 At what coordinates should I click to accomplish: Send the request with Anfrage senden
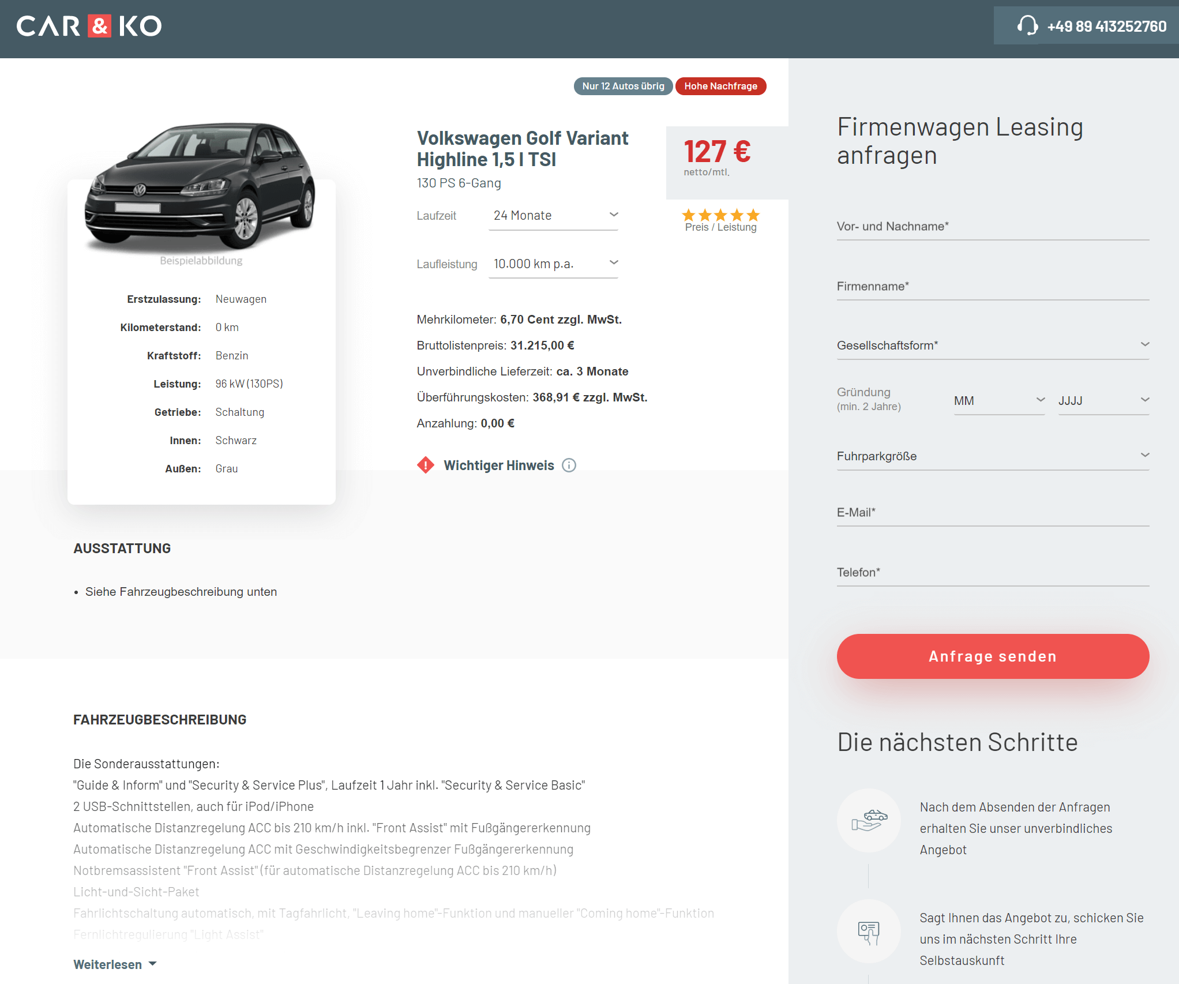[993, 656]
